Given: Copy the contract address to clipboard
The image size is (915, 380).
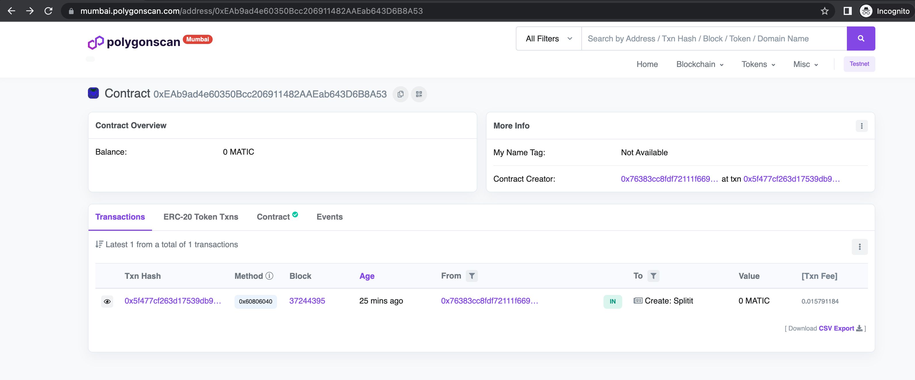Looking at the screenshot, I should tap(400, 94).
